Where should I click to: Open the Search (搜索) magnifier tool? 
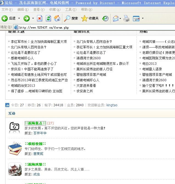pos(71,18)
